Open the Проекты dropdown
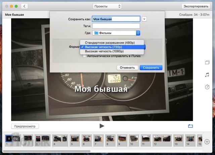 107,6
